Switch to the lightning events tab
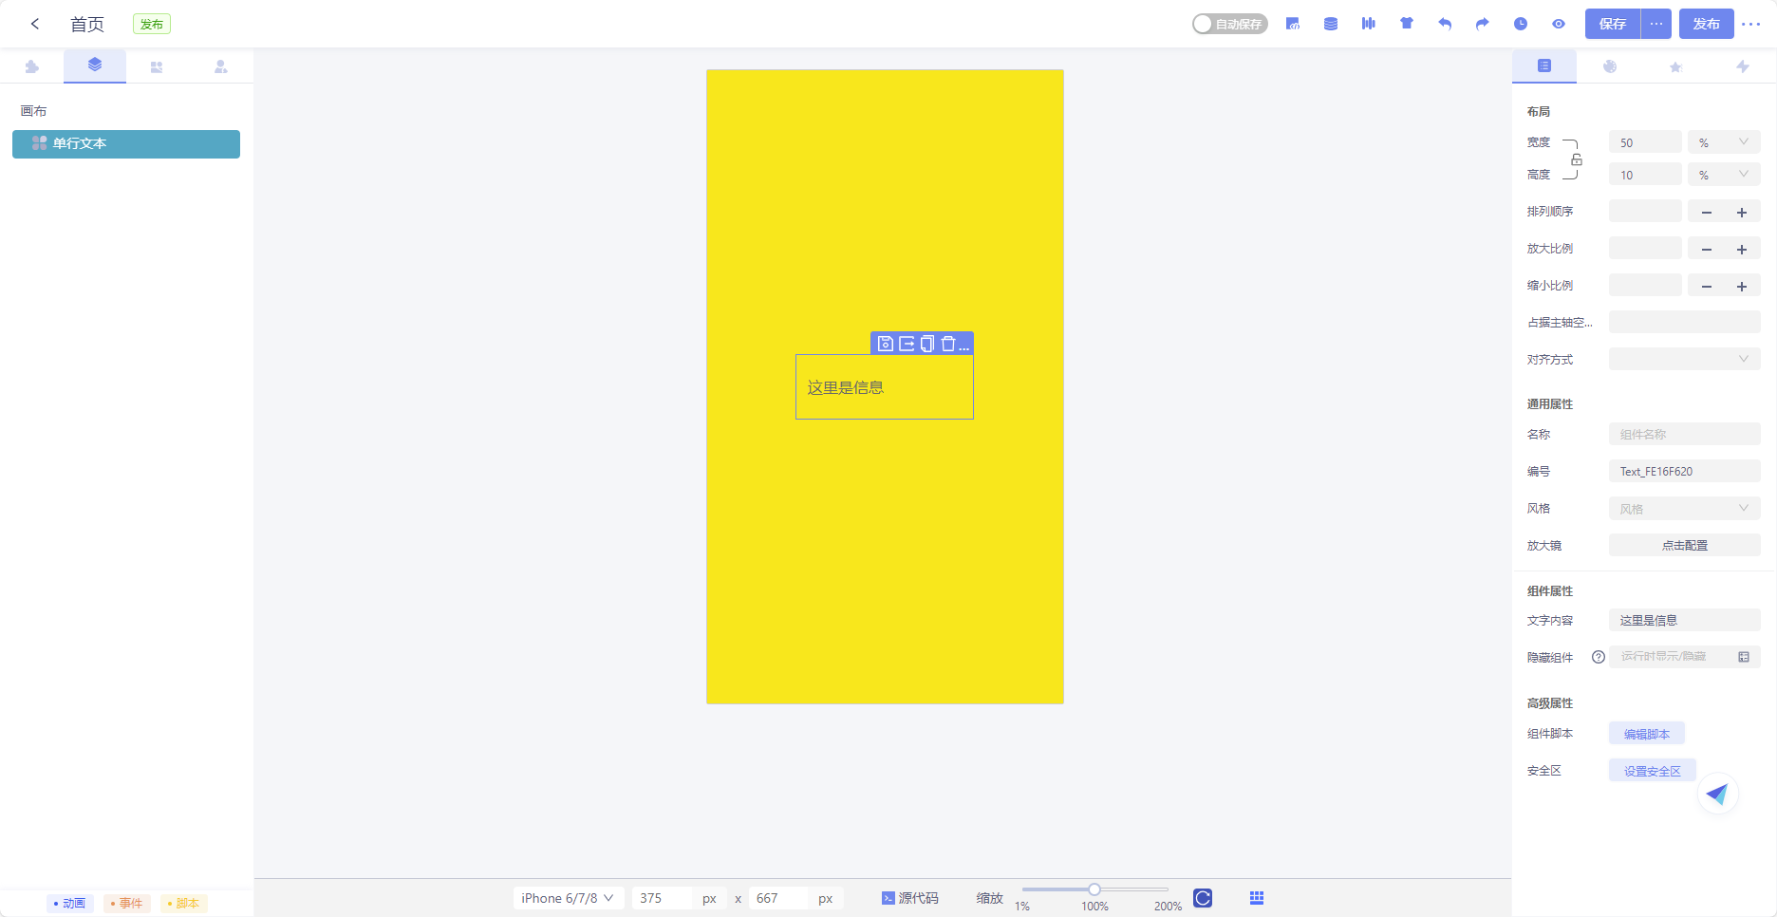The image size is (1777, 917). (1743, 66)
